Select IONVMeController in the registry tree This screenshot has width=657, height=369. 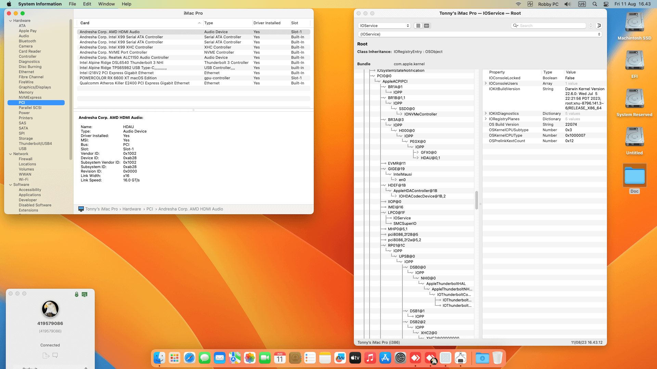[x=421, y=114]
